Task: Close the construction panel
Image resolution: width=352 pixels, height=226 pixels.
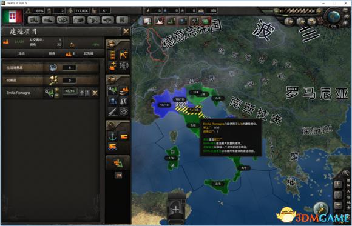Action: click(x=126, y=32)
